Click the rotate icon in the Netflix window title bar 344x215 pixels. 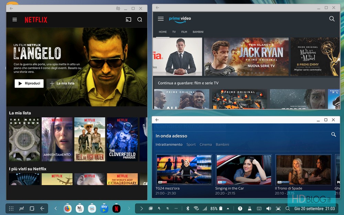118,8
